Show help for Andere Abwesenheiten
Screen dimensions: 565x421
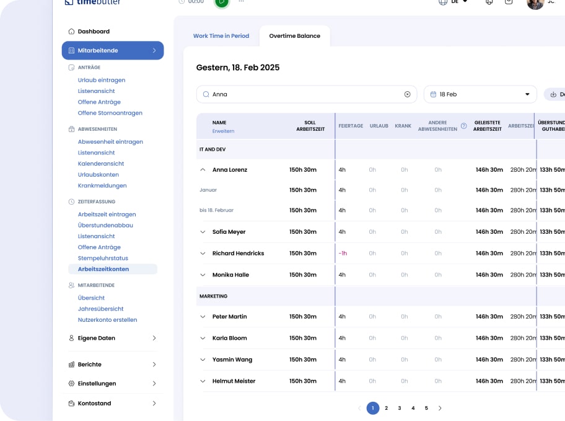coord(464,126)
